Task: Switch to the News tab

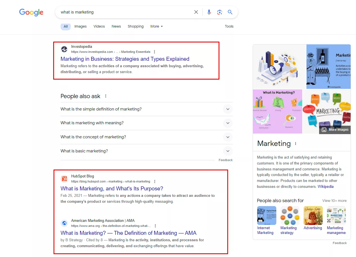Action: [116, 26]
